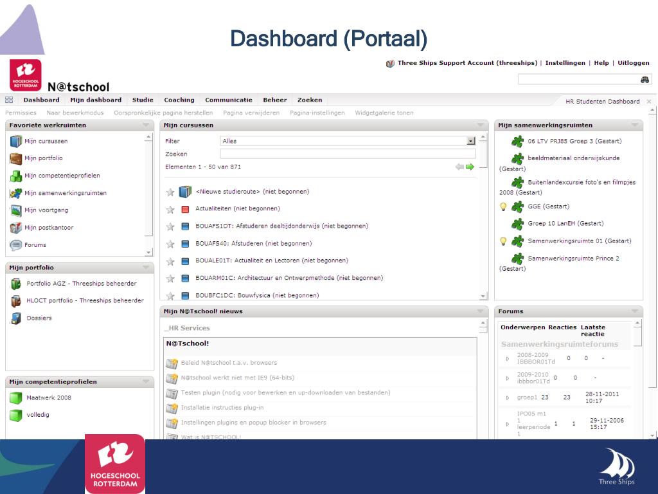Click the volledig green cube icon
The height and width of the screenshot is (494, 658).
pos(16,415)
